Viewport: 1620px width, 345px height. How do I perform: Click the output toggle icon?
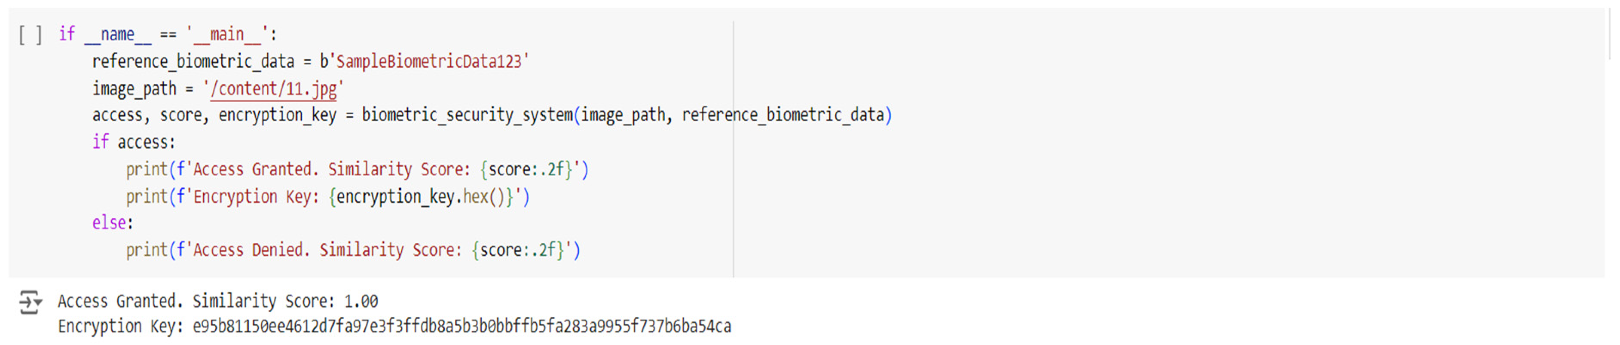(30, 302)
